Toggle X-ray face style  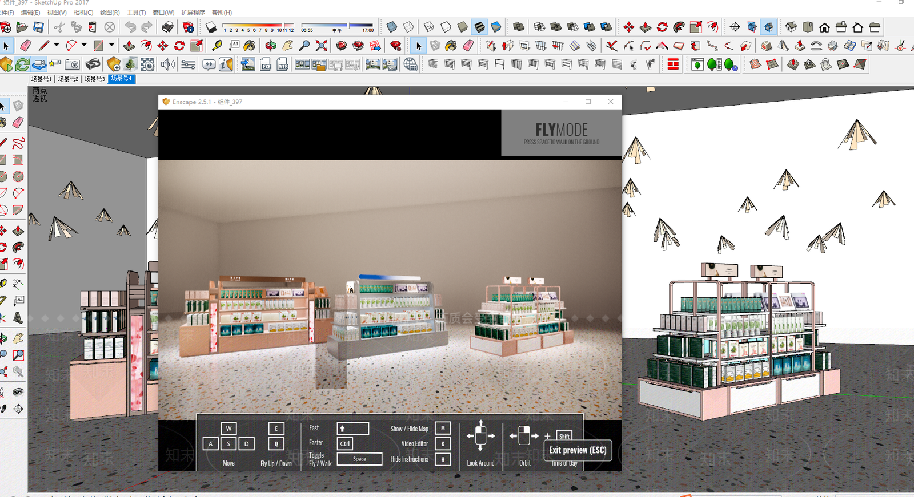[391, 27]
